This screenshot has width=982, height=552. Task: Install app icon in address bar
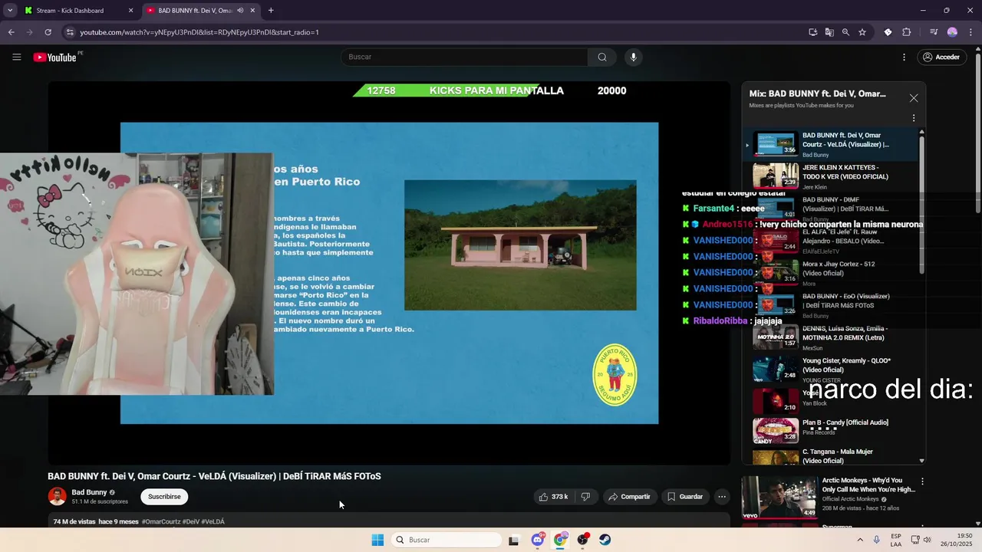[x=813, y=32]
